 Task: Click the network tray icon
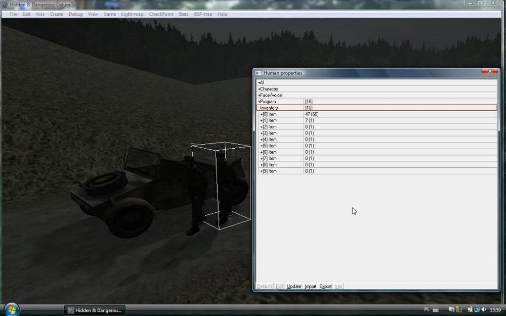[477, 309]
